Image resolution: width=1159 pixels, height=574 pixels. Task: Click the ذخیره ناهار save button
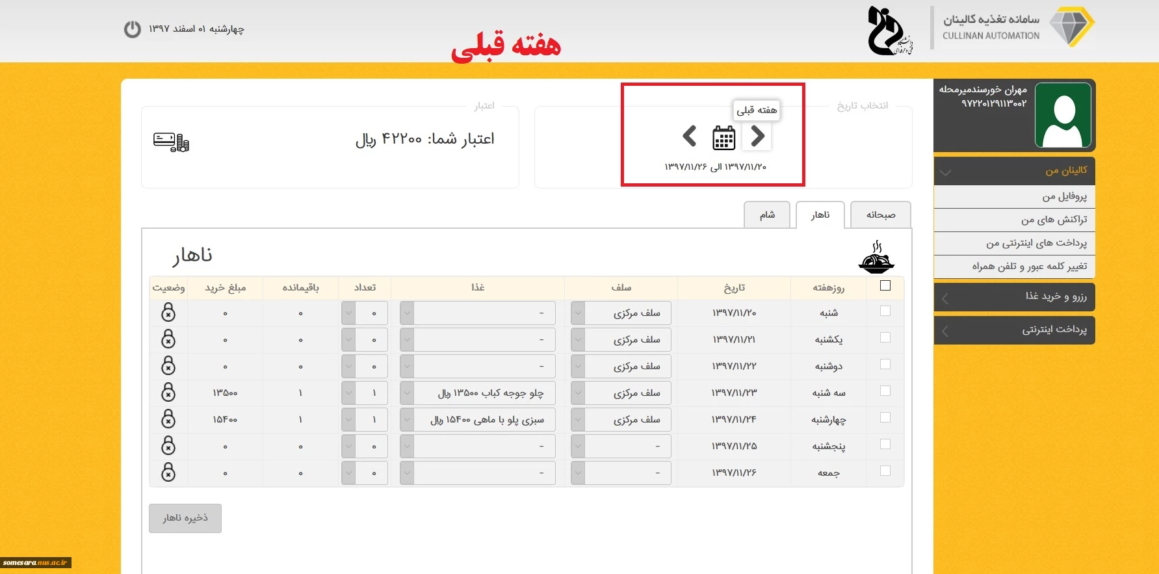pyautogui.click(x=185, y=518)
